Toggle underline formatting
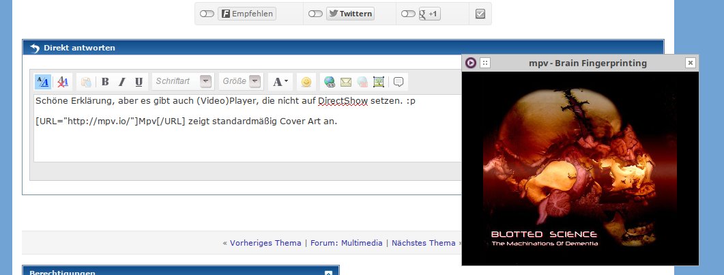This screenshot has width=724, height=275. pyautogui.click(x=139, y=82)
